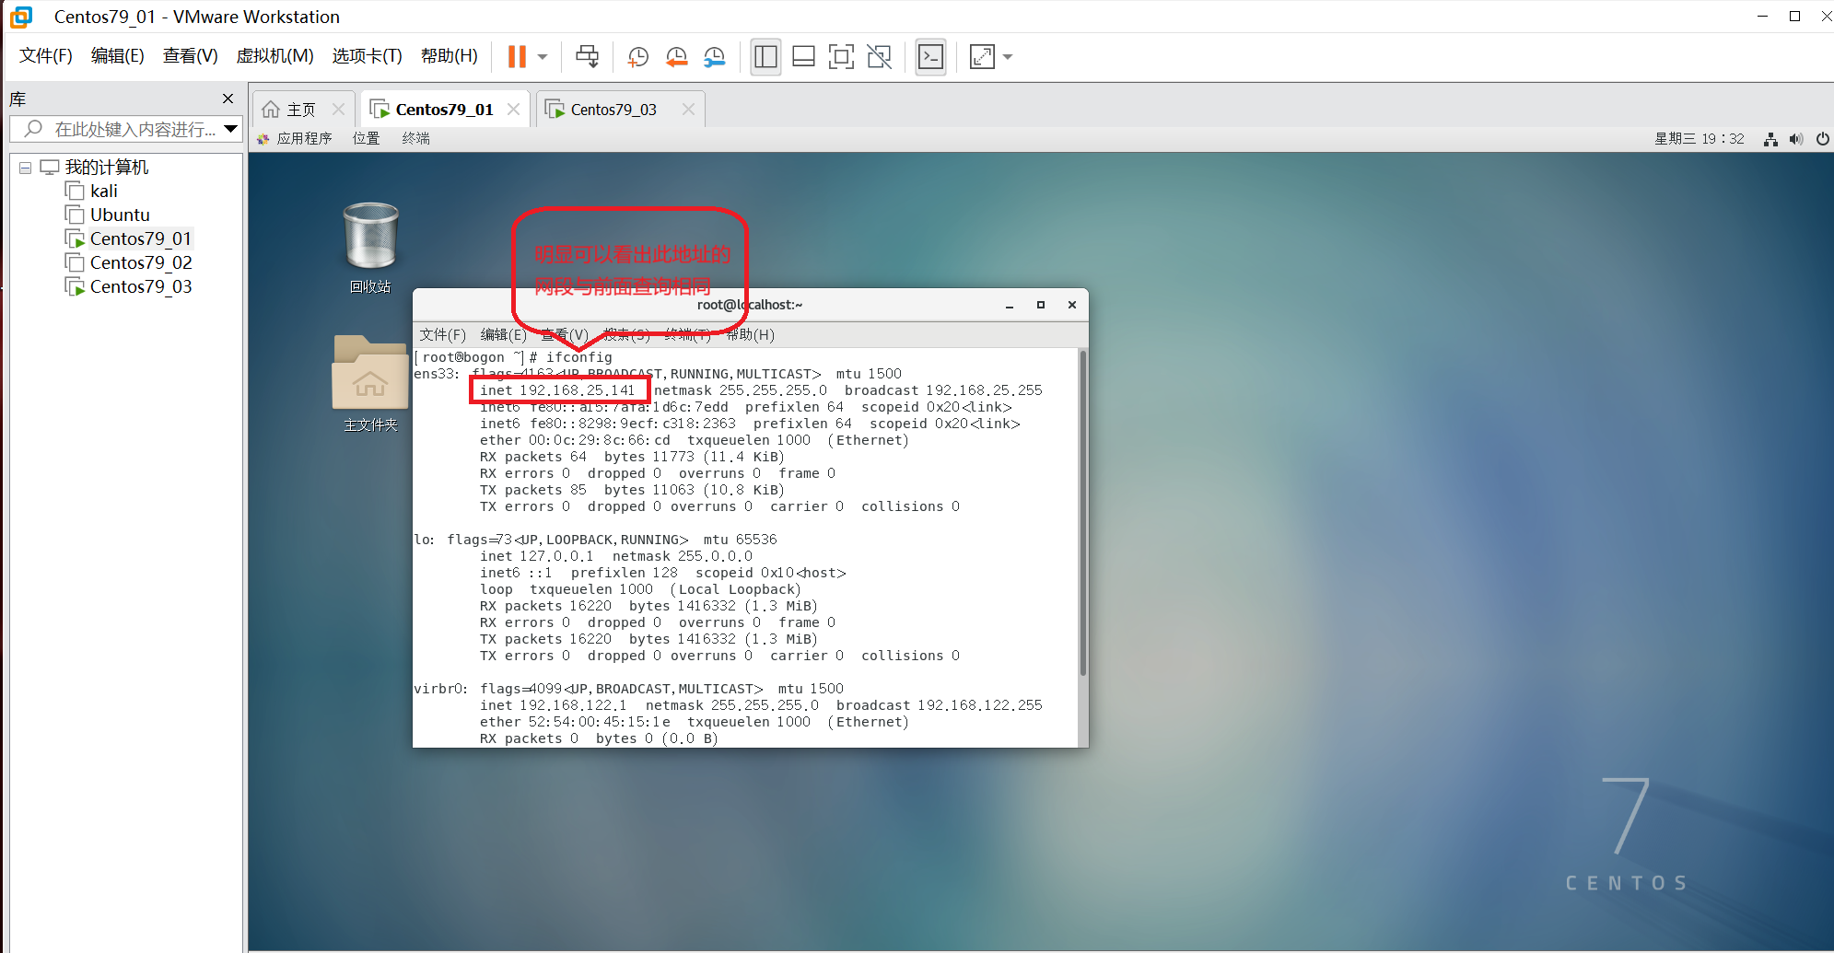Click the CentOS clock 星期三 19:32
This screenshot has width=1834, height=953.
coord(1700,138)
